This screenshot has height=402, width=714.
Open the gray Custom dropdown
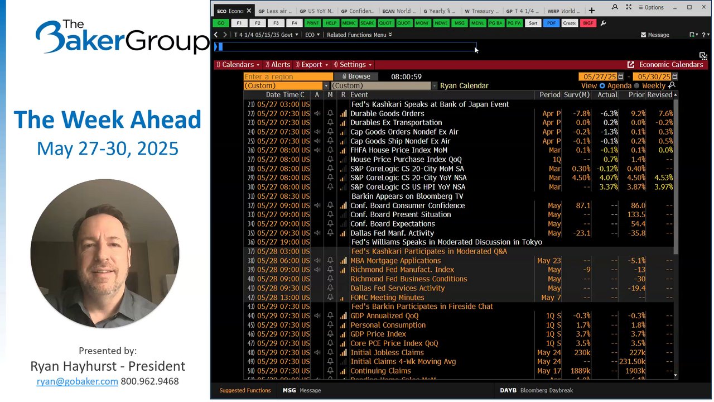pyautogui.click(x=384, y=86)
